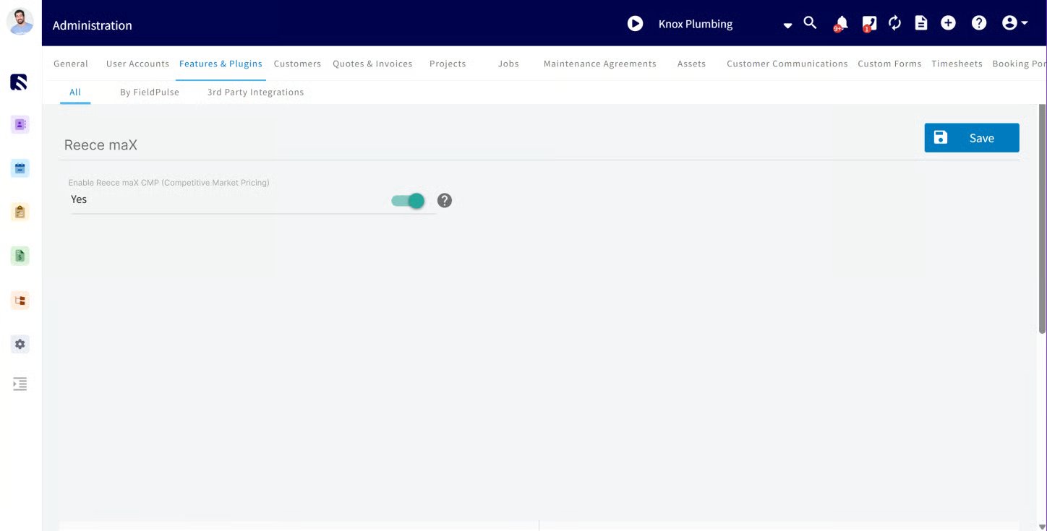Image resolution: width=1047 pixels, height=531 pixels.
Task: Open the Quotes & Invoices tab
Action: point(372,64)
